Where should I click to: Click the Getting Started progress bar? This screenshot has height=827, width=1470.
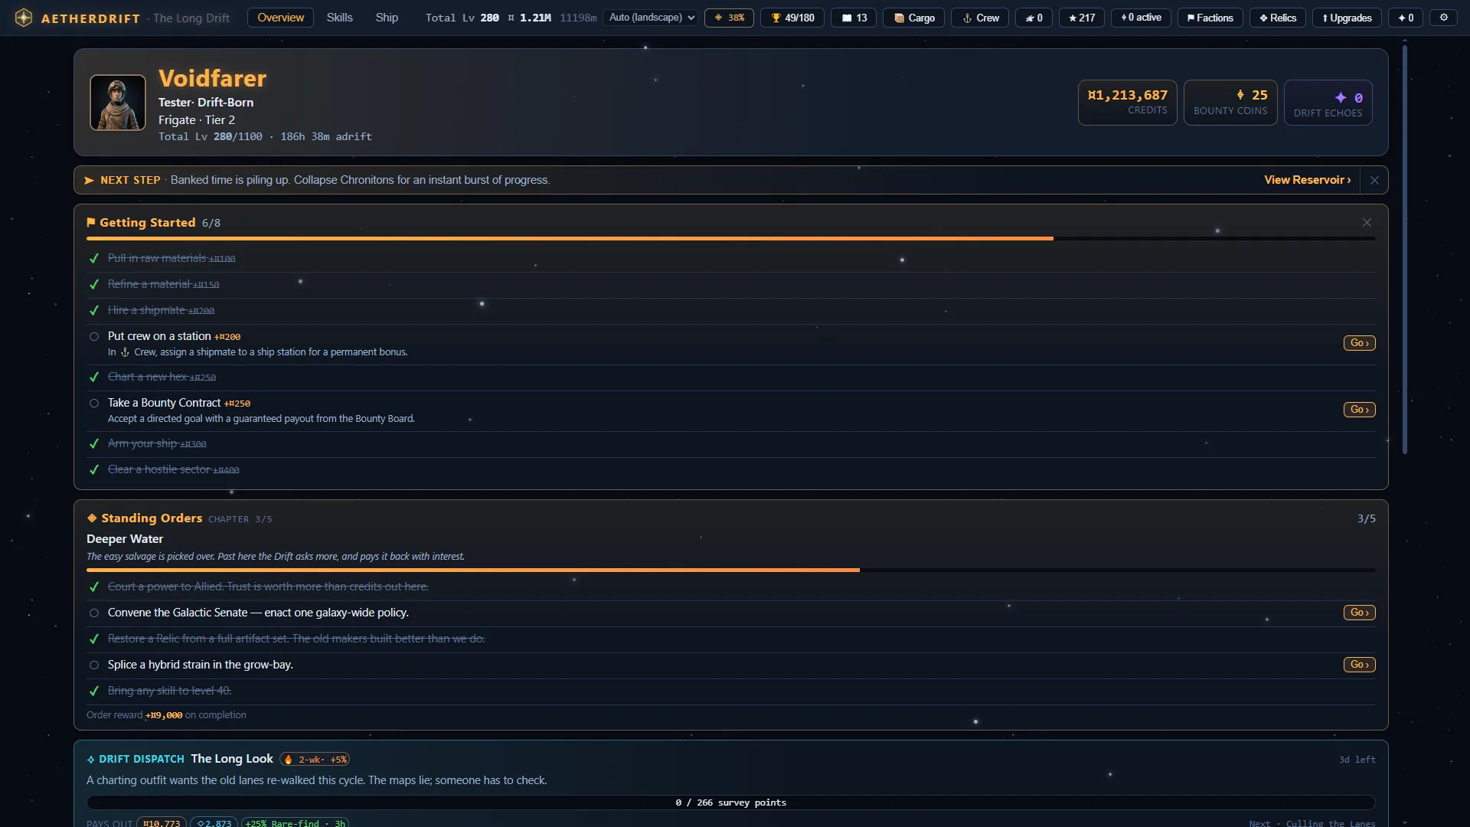[731, 239]
